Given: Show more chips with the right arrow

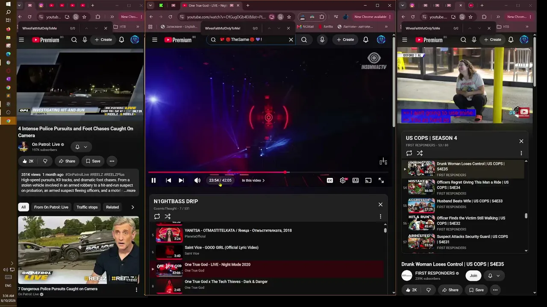Looking at the screenshot, I should [132, 207].
